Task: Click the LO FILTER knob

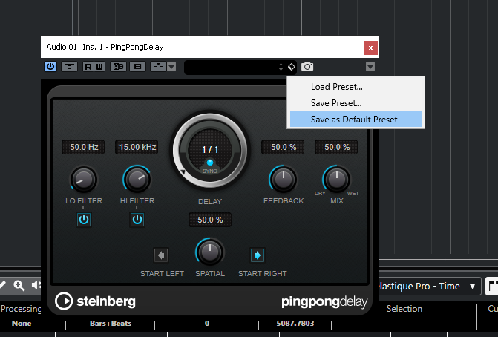Action: [84, 180]
